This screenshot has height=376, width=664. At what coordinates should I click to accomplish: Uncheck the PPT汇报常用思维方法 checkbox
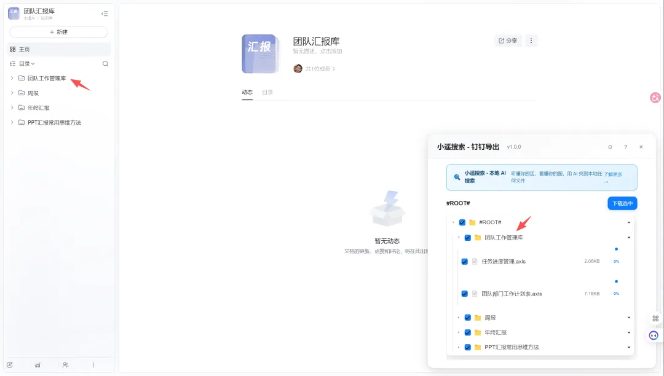coord(468,348)
